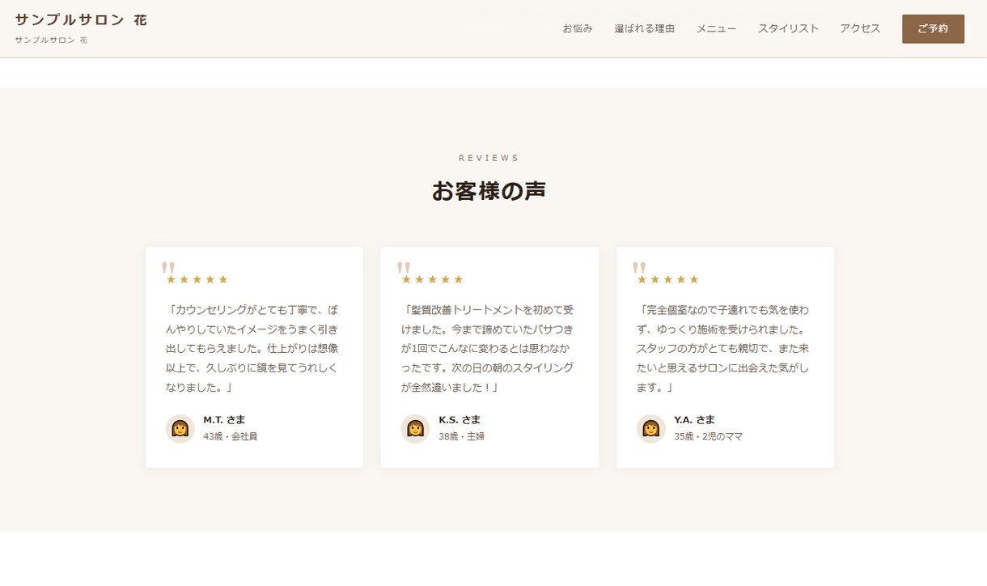Open the お悩み navigation link
This screenshot has width=987, height=586.
click(x=578, y=28)
